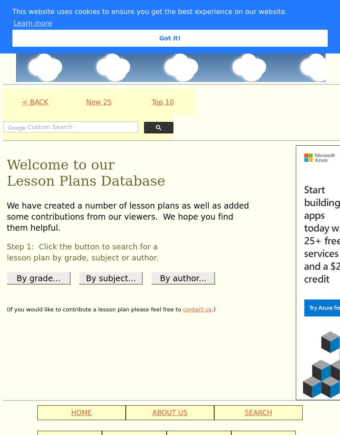Click the stacked cubes ad graphic

coord(323,365)
